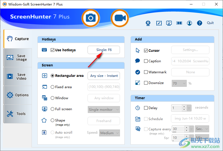Click the Fixed area icon
This screenshot has width=223, height=151.
tap(45, 87)
